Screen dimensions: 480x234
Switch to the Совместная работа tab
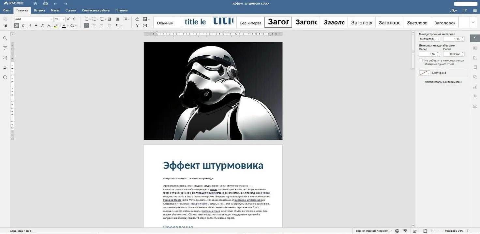tap(96, 10)
